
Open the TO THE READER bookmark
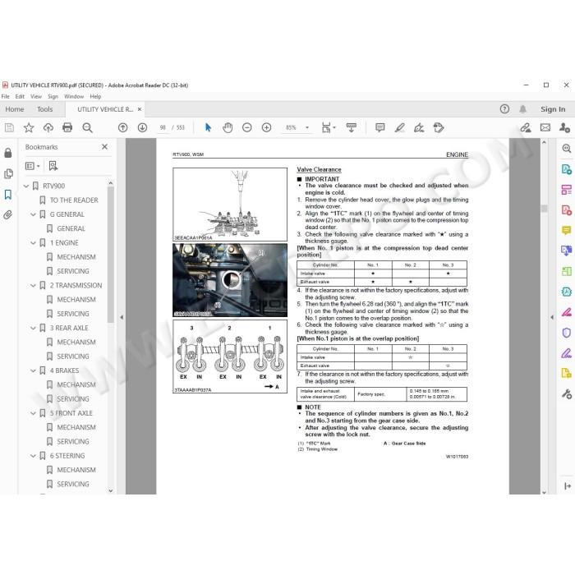74,200
